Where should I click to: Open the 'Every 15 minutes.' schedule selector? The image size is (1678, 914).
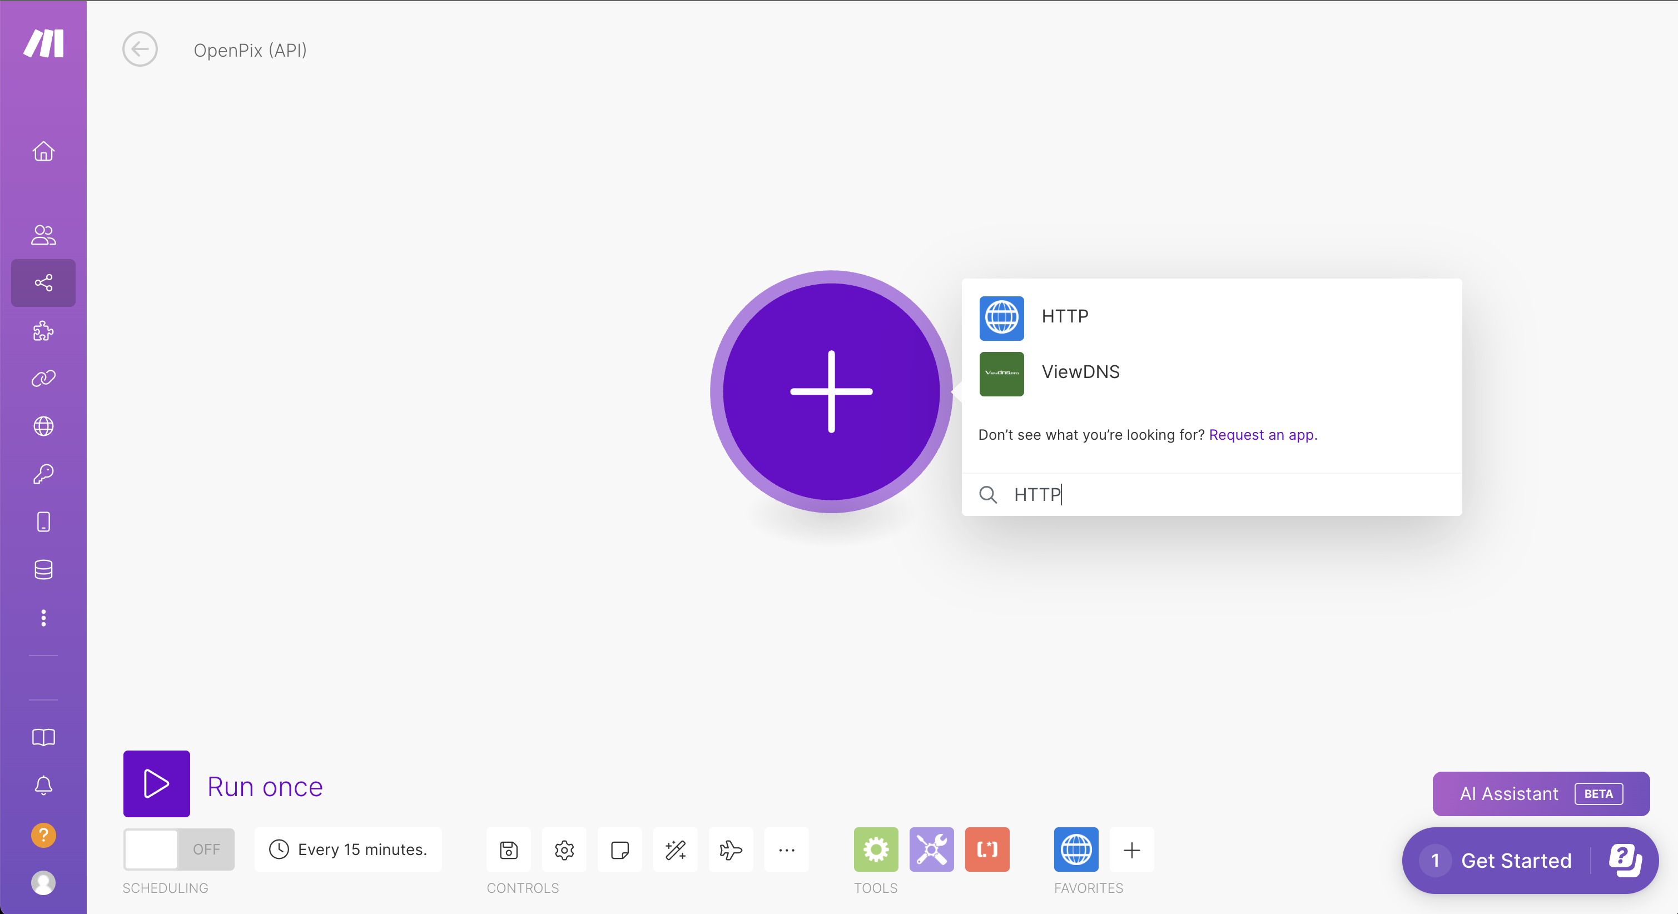(349, 850)
